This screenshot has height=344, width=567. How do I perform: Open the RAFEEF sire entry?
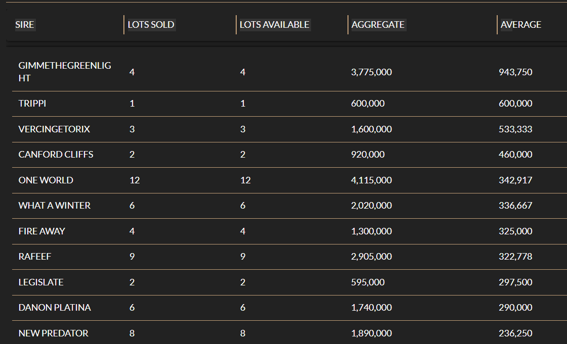coord(35,257)
